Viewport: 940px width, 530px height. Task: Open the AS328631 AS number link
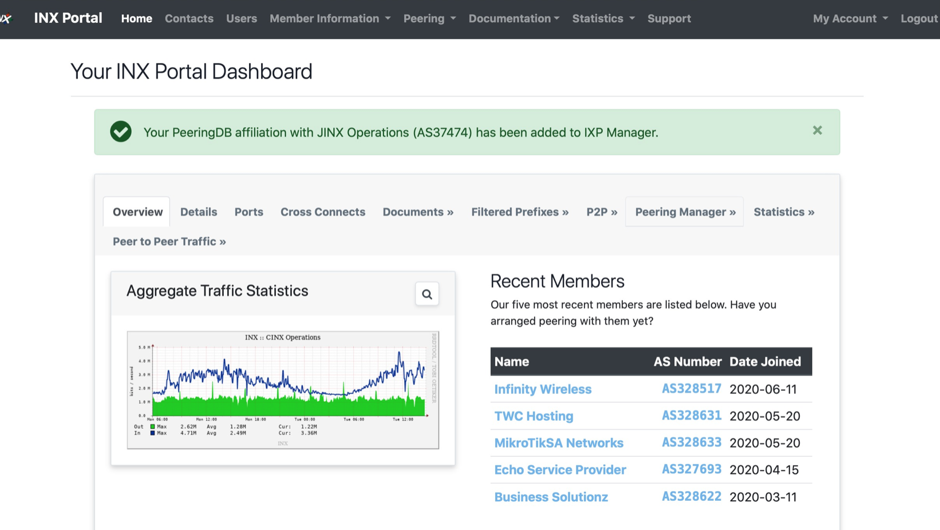click(691, 416)
